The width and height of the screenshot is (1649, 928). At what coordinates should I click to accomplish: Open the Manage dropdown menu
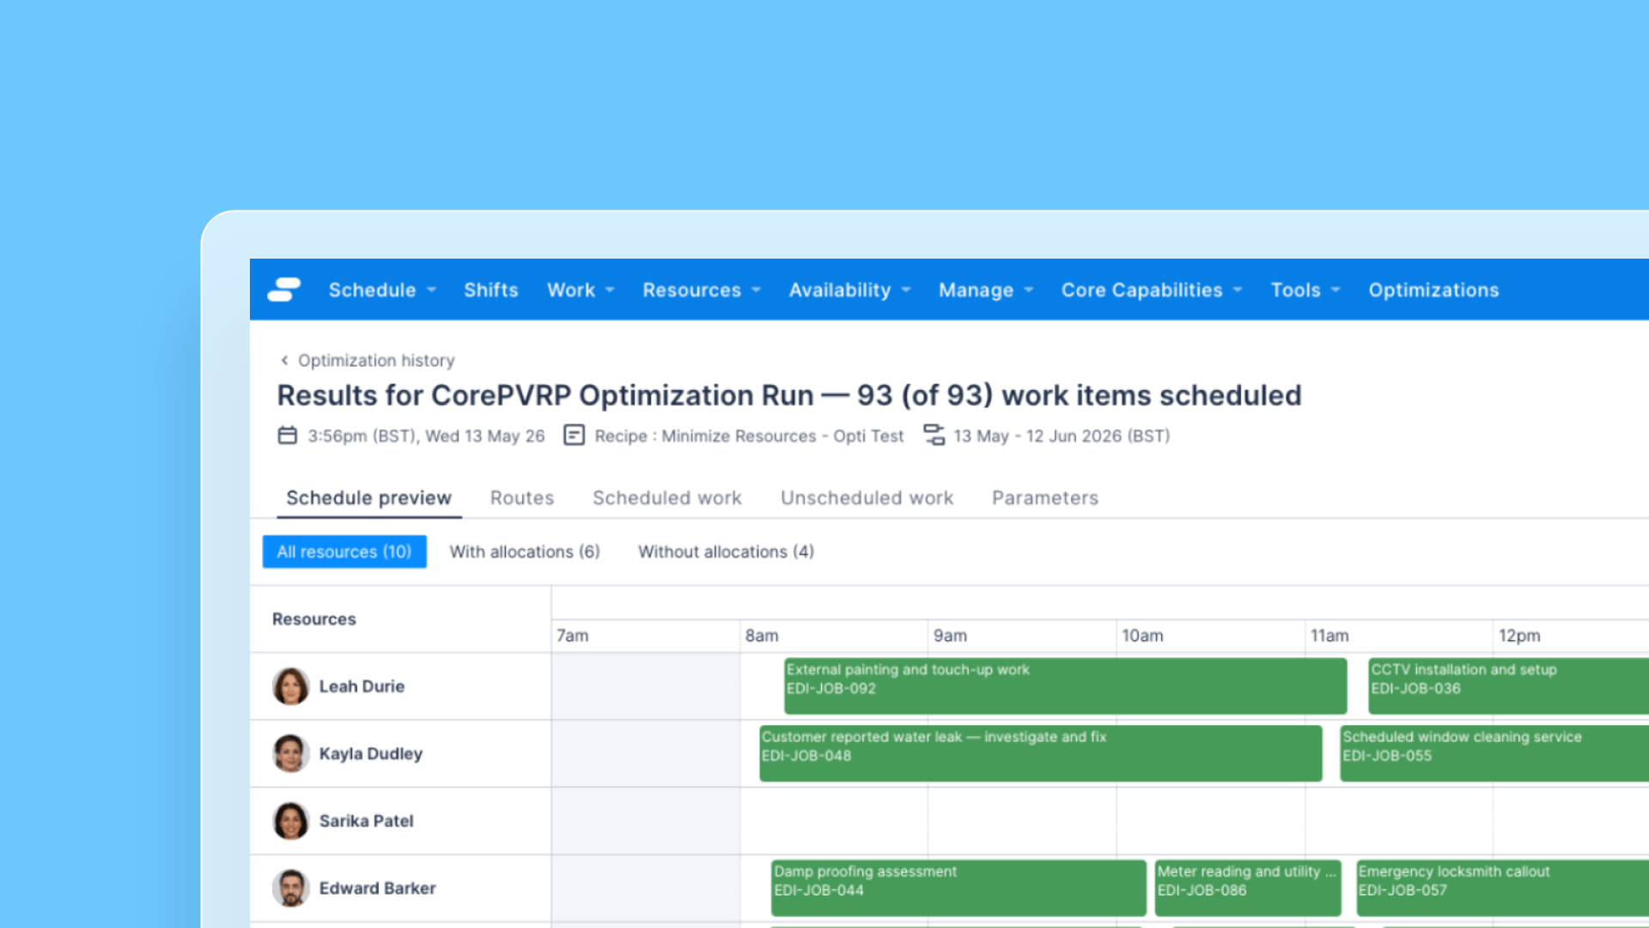[986, 290]
